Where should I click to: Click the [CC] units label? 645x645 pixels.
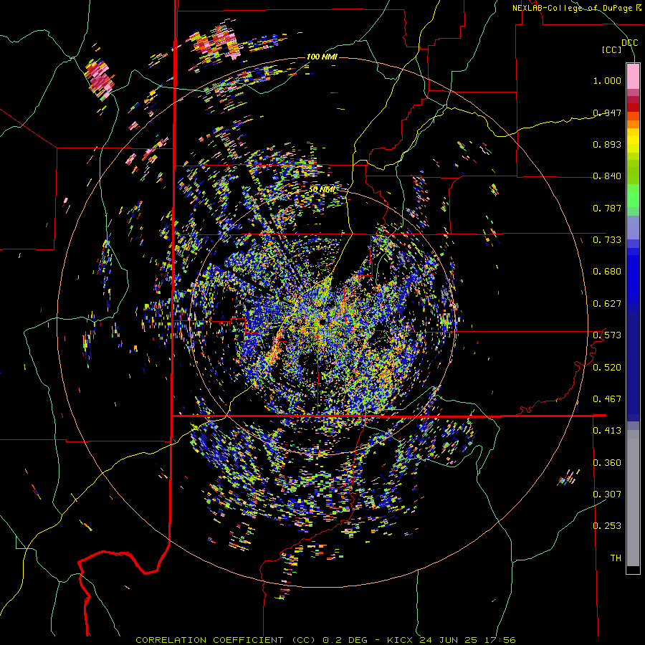tap(611, 49)
